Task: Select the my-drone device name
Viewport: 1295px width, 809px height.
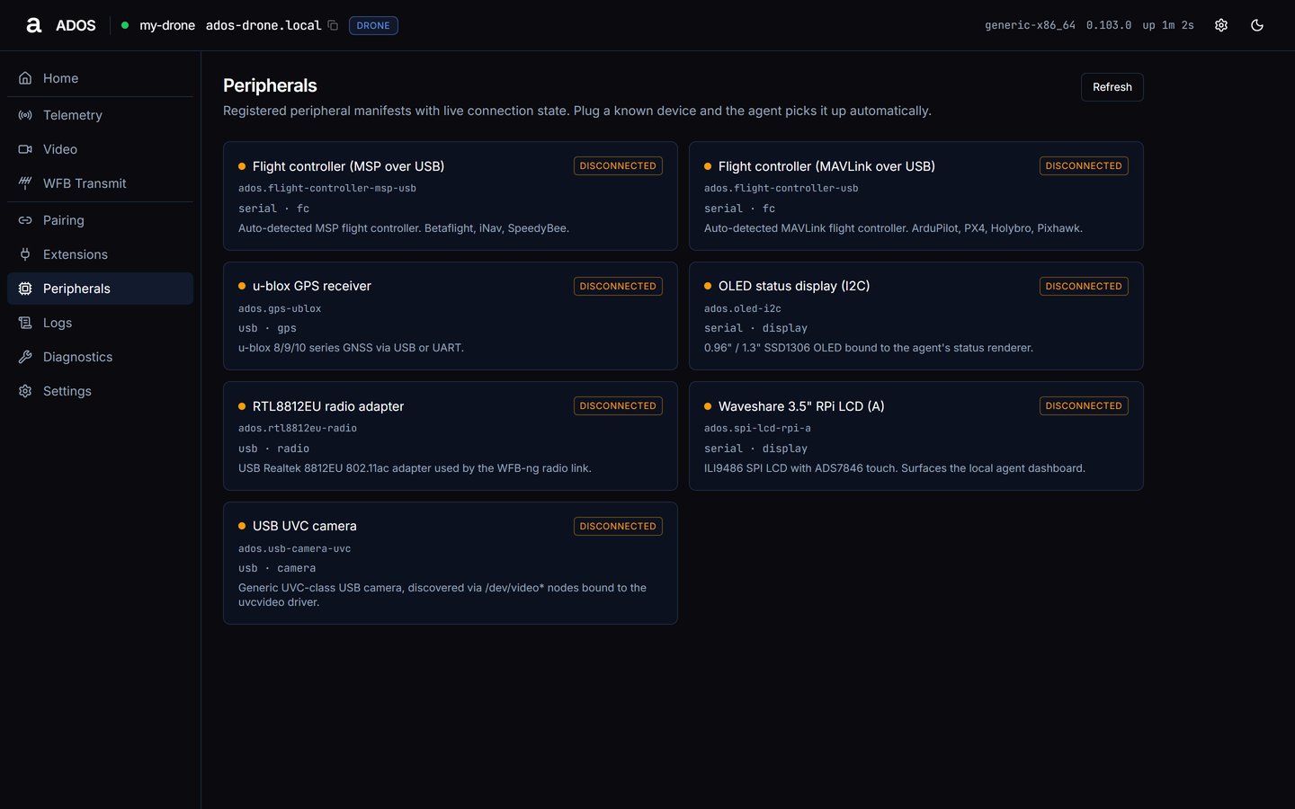Action: pos(167,25)
